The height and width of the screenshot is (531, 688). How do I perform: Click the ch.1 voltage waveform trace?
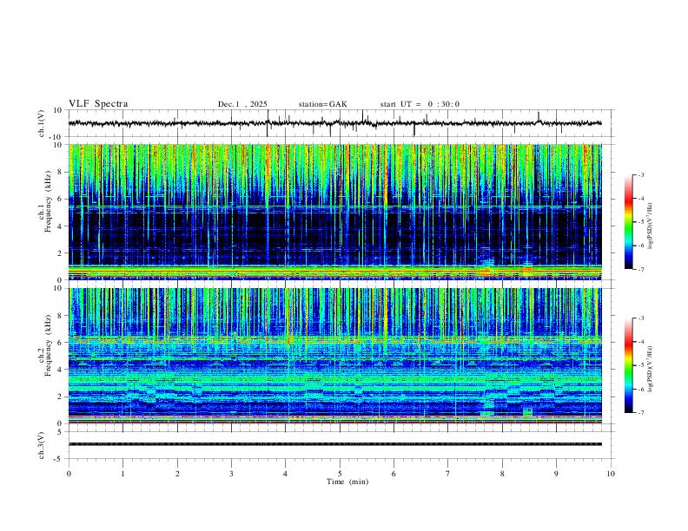pos(334,123)
